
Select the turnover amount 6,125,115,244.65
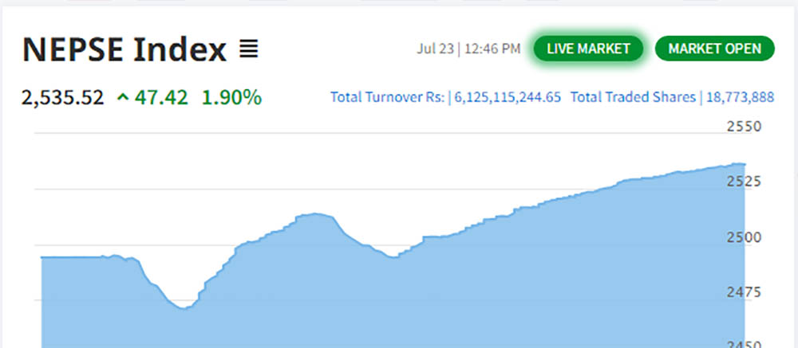pyautogui.click(x=508, y=97)
